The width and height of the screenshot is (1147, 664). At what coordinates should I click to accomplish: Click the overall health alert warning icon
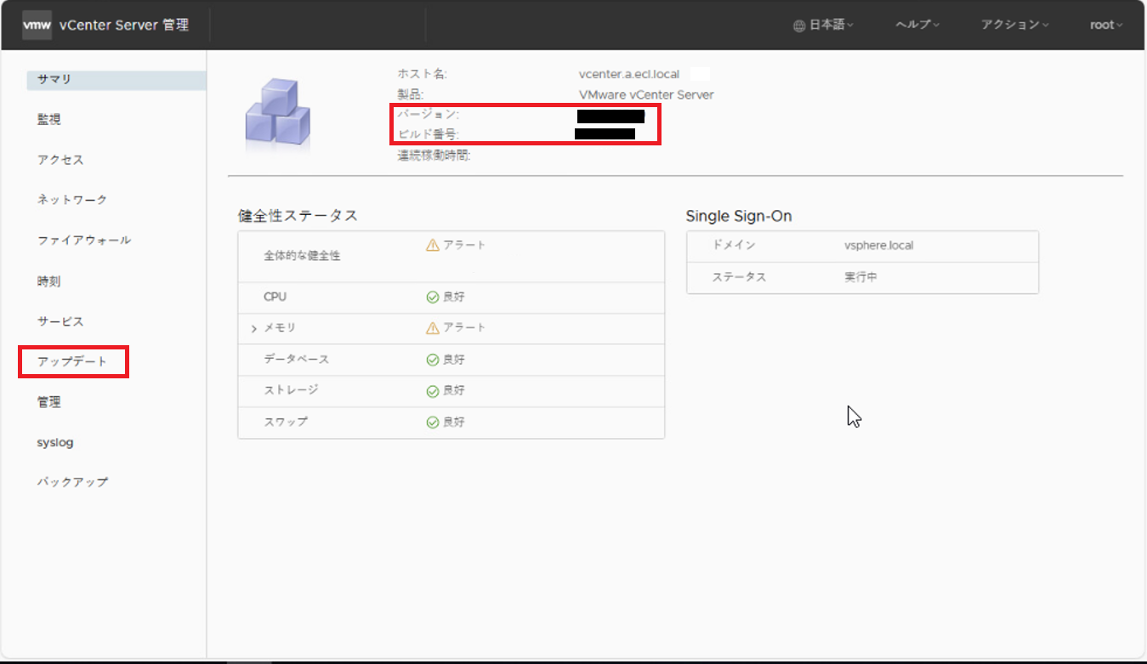tap(433, 245)
